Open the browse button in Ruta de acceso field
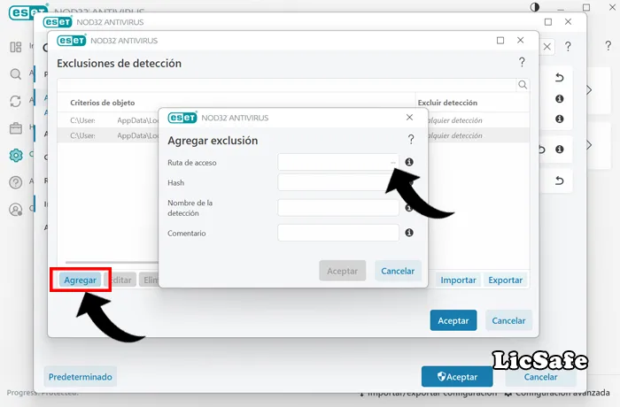This screenshot has width=620, height=407. pos(392,163)
